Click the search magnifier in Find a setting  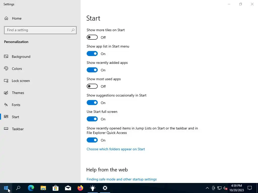pyautogui.click(x=73, y=30)
